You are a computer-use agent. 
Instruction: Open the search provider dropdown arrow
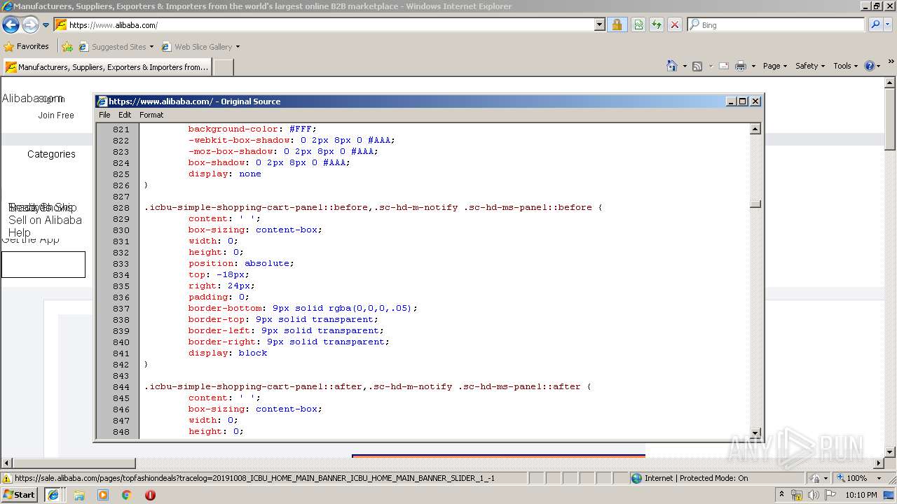(889, 25)
